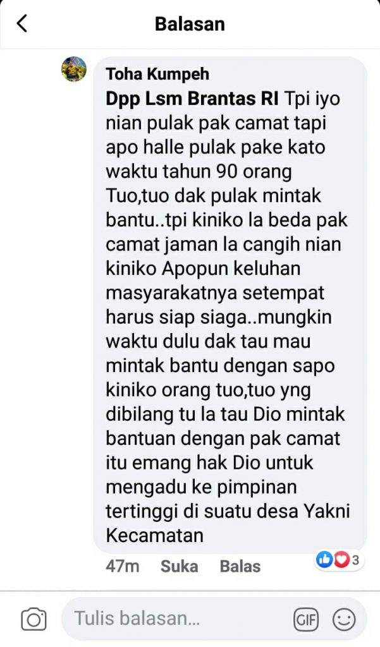Open the reactions summary pill below the comment

tap(339, 560)
